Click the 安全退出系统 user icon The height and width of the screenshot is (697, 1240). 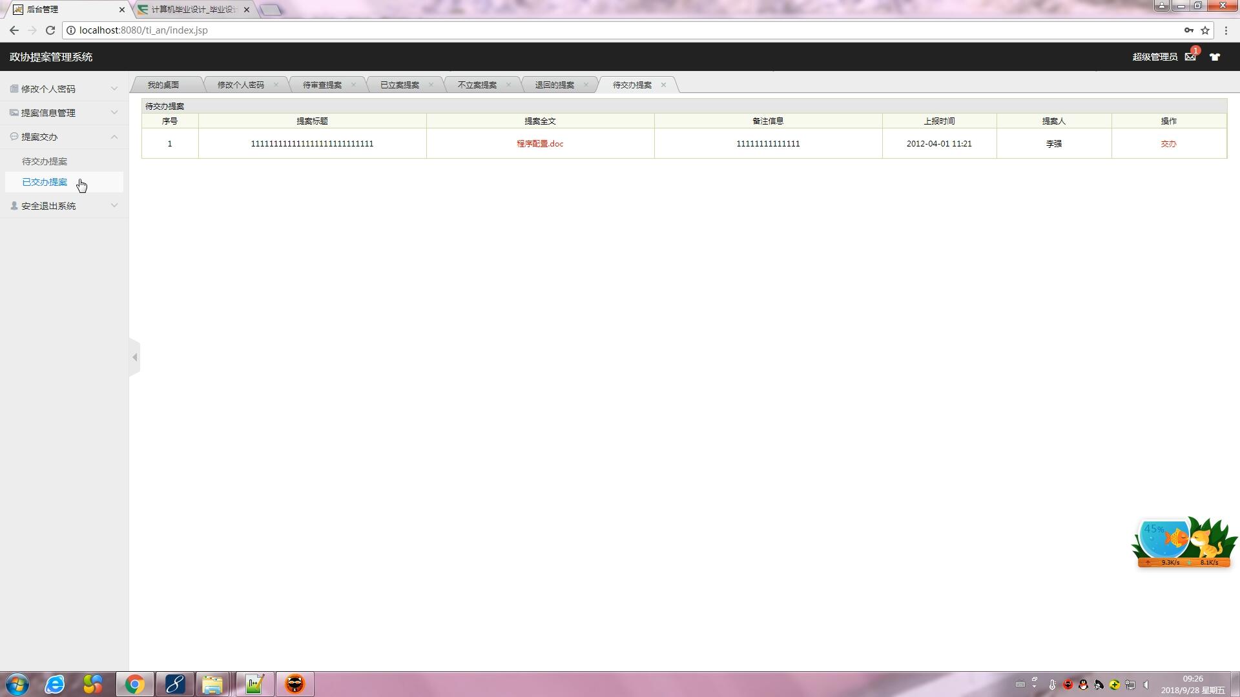[14, 205]
